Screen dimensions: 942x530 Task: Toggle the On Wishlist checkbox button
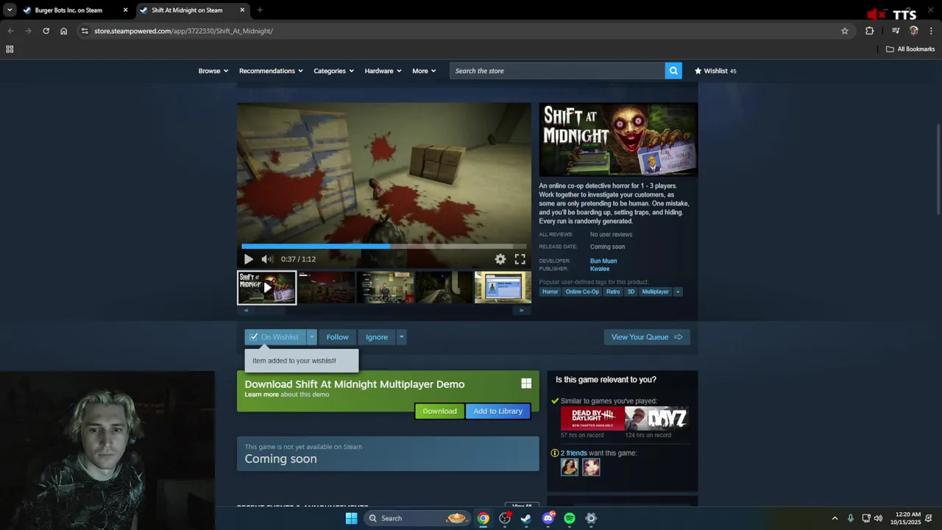coord(275,337)
